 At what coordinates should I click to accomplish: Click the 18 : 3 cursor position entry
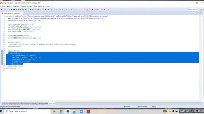154,107
